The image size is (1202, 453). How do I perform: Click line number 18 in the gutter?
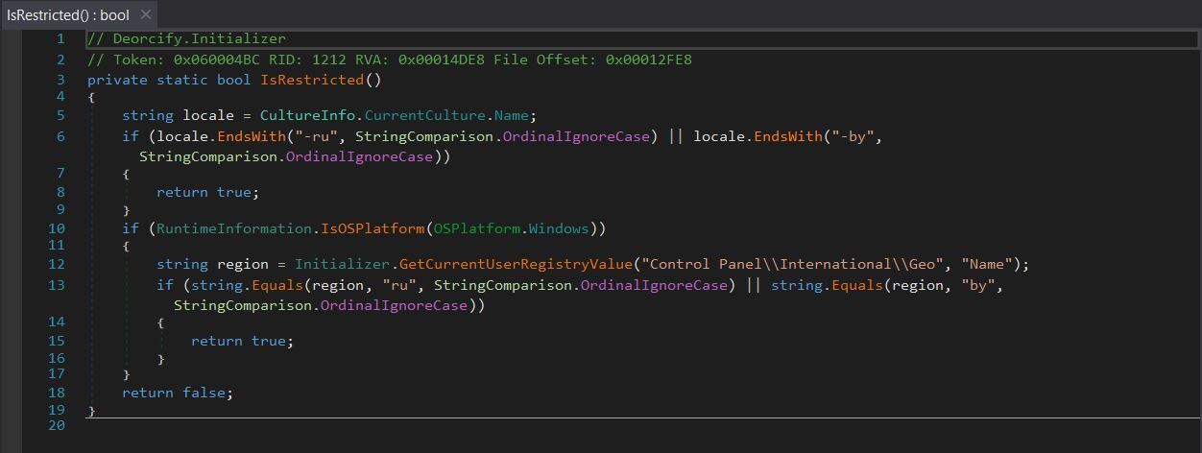click(56, 393)
